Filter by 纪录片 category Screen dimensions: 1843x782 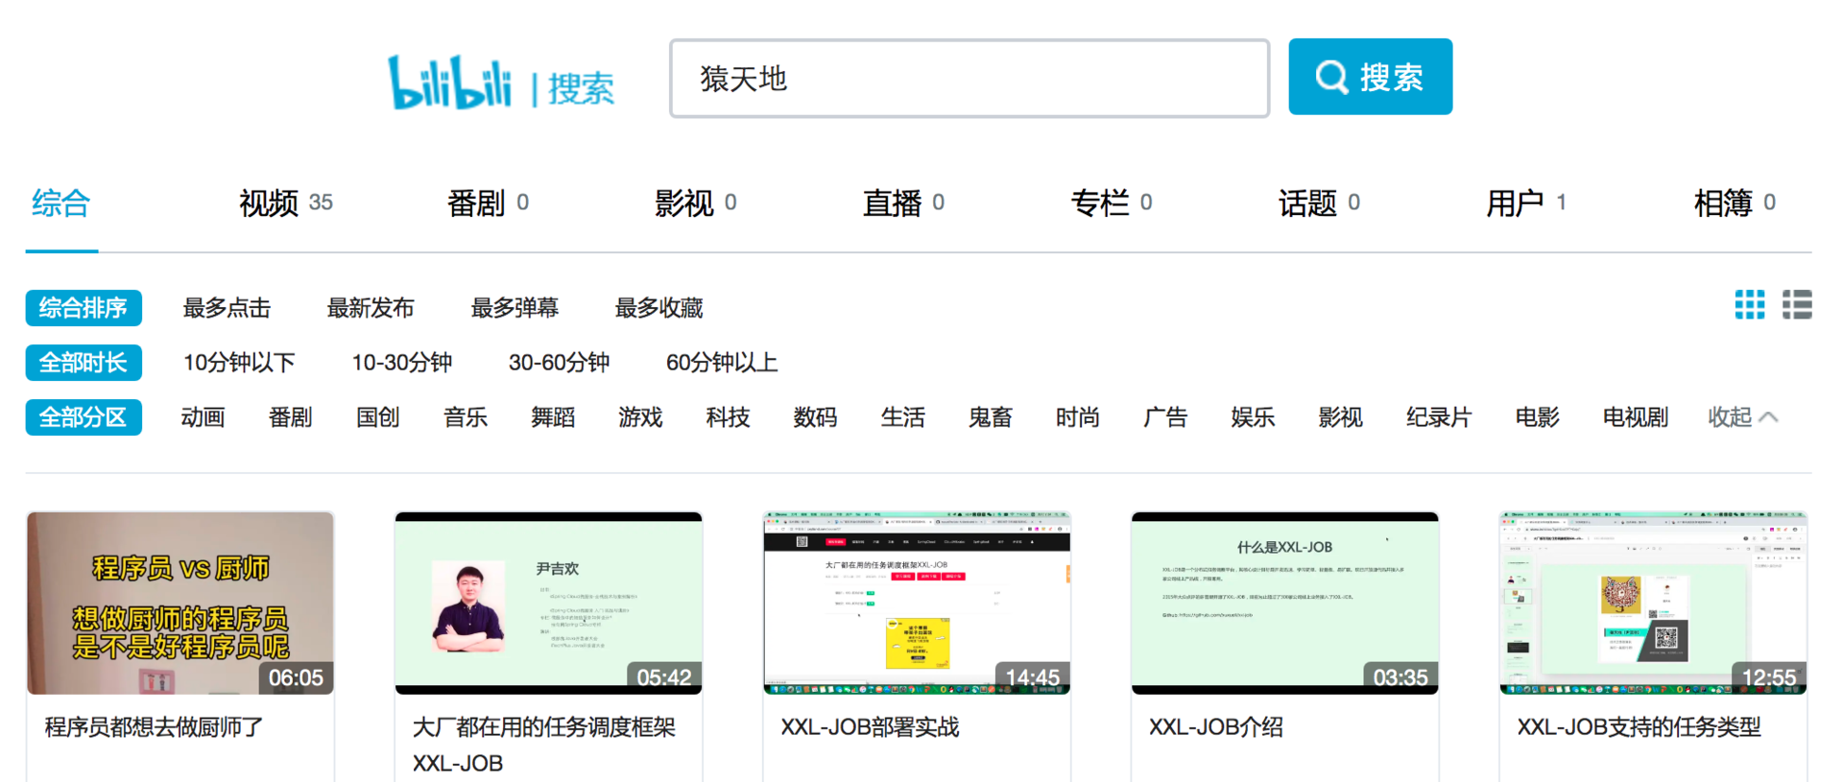point(1439,417)
